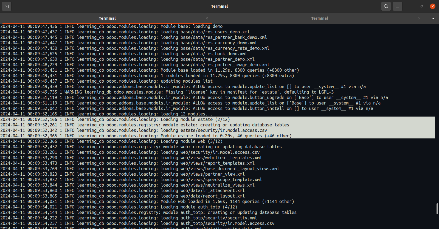Click highlighted 'Loading module estate (2/12)' line
This screenshot has width=439, height=229.
(115, 120)
